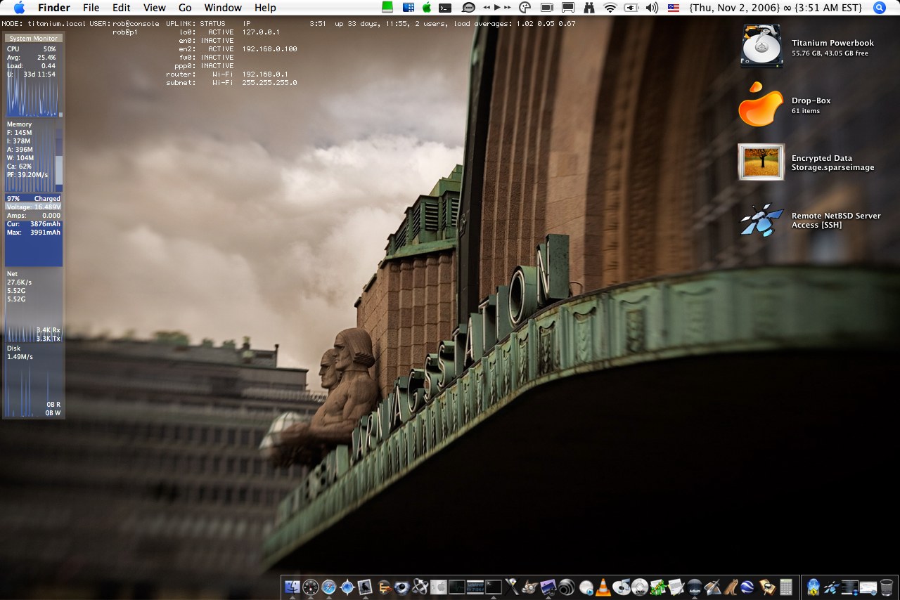Launch Dashboard from the Dock
This screenshot has width=900, height=600.
pos(311,587)
